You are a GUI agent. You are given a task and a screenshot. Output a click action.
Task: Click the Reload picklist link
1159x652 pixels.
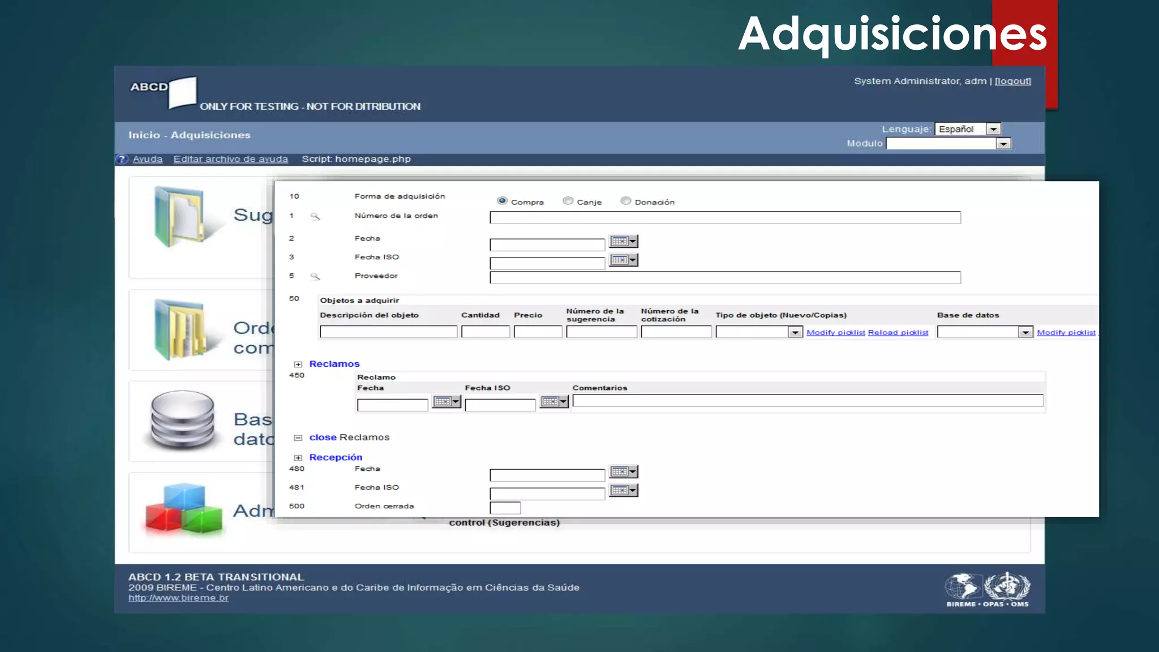[x=898, y=333]
